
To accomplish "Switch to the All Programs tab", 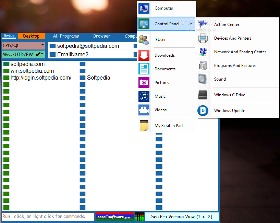I will click(x=66, y=36).
